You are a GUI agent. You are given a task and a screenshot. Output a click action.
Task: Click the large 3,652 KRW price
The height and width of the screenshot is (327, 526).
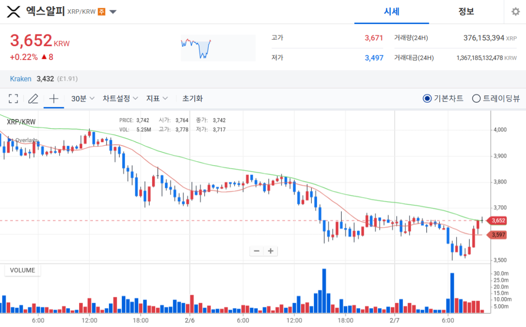pyautogui.click(x=40, y=41)
